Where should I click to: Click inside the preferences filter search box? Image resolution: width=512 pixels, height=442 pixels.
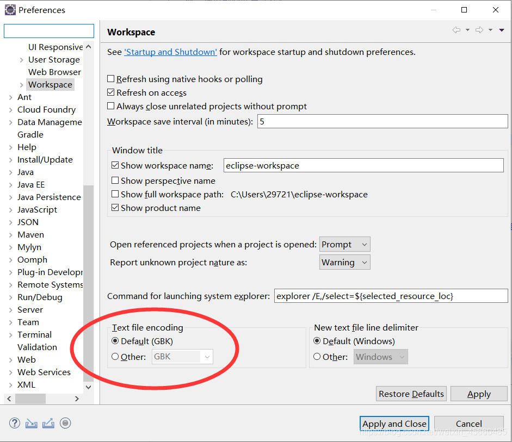[x=48, y=30]
